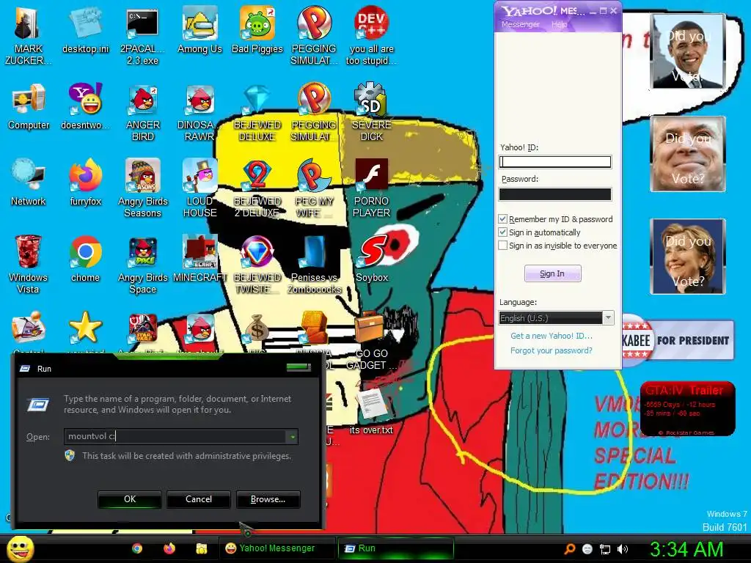Toggle Sign in automatically checkbox
751x563 pixels.
502,232
